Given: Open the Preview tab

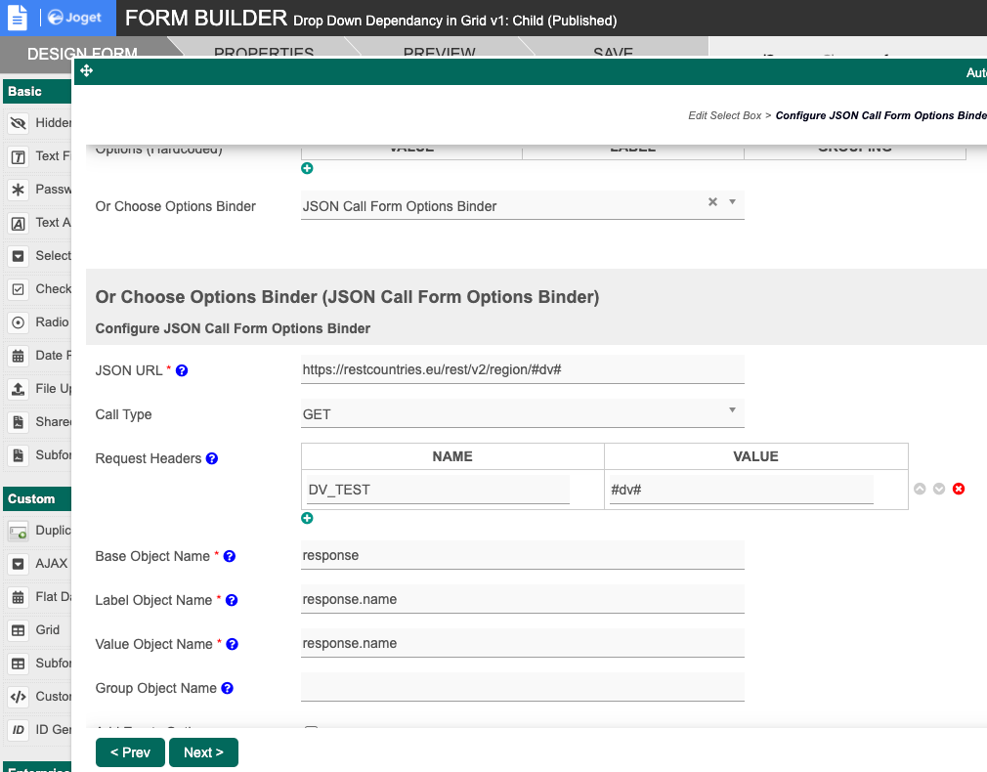Looking at the screenshot, I should [x=439, y=53].
